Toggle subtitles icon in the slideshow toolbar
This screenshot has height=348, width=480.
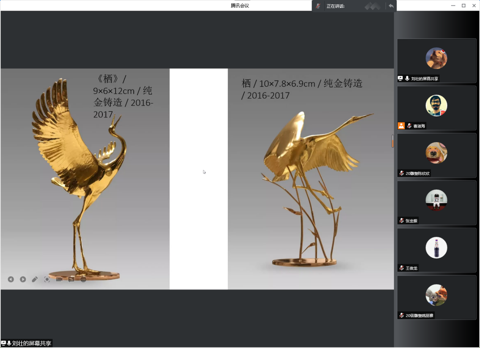(x=71, y=279)
